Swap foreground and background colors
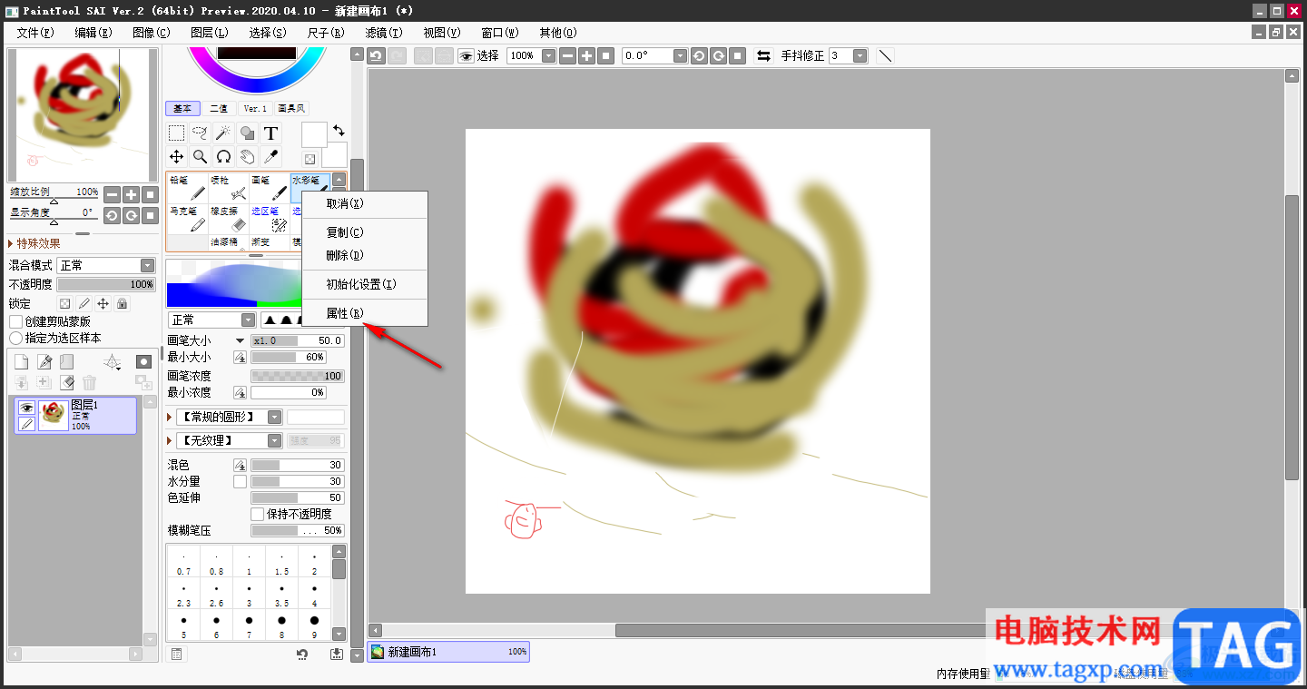The image size is (1307, 689). (x=339, y=131)
